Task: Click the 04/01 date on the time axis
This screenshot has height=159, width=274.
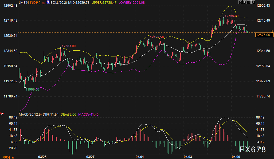Action: 140,156
